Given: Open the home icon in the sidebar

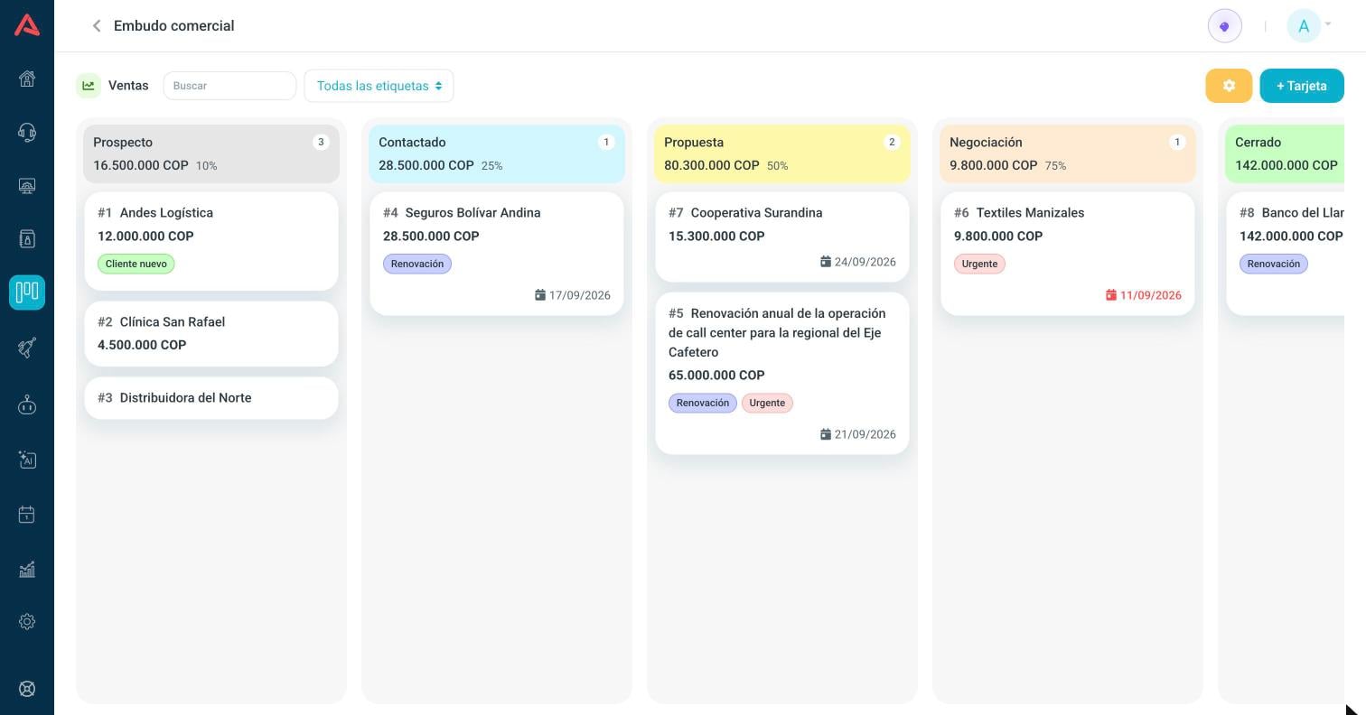Looking at the screenshot, I should pyautogui.click(x=27, y=79).
